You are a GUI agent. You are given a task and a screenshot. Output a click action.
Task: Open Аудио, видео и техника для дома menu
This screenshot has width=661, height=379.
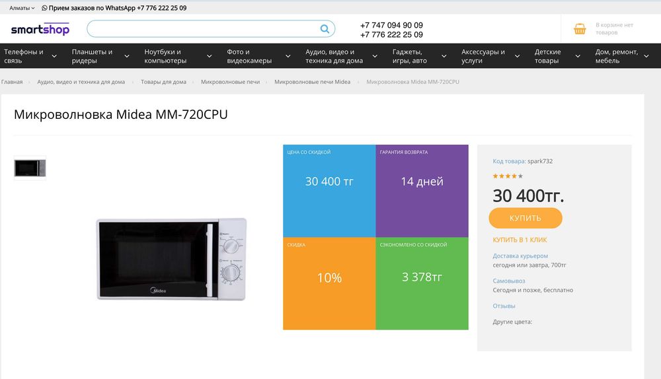point(334,56)
